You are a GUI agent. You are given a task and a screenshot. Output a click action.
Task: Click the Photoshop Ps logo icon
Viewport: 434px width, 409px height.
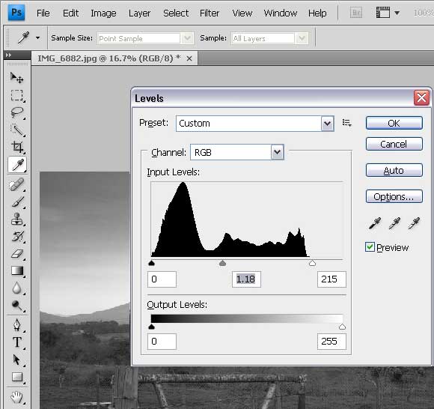[x=16, y=13]
